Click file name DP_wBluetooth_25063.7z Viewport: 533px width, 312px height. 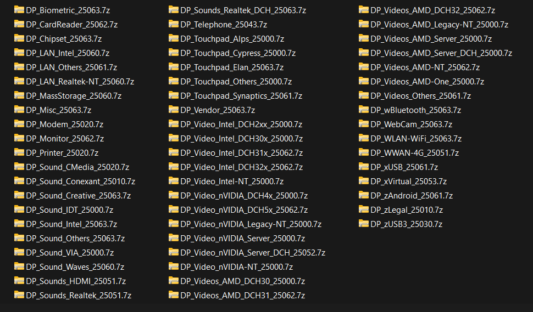click(416, 110)
